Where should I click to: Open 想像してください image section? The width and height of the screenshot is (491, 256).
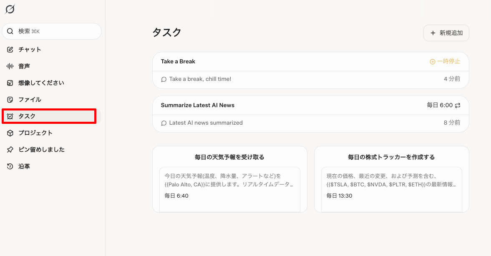tap(41, 83)
